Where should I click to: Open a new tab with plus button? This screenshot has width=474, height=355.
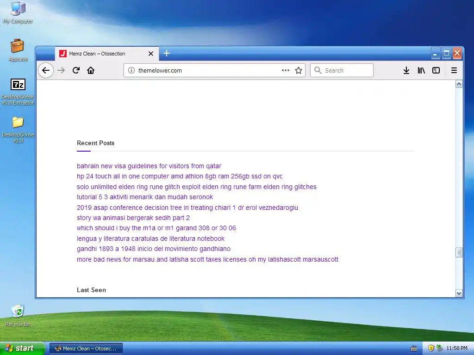point(167,54)
